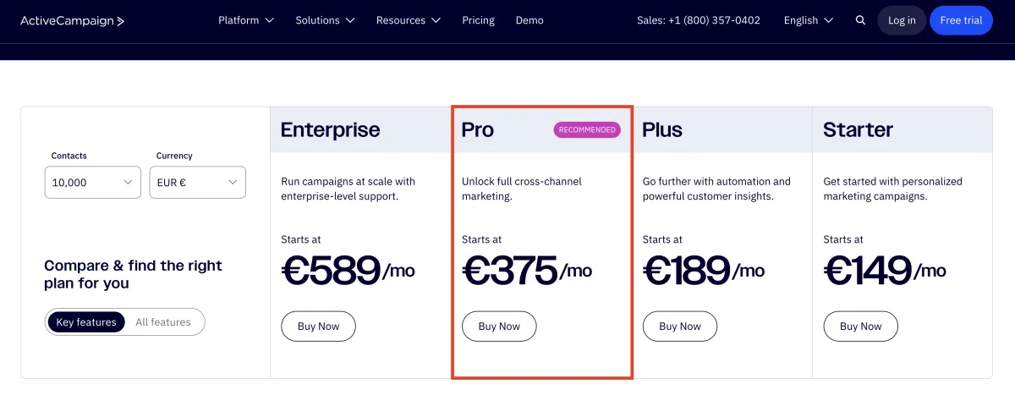Buy the Pro plan now
The image size is (1015, 417).
499,326
